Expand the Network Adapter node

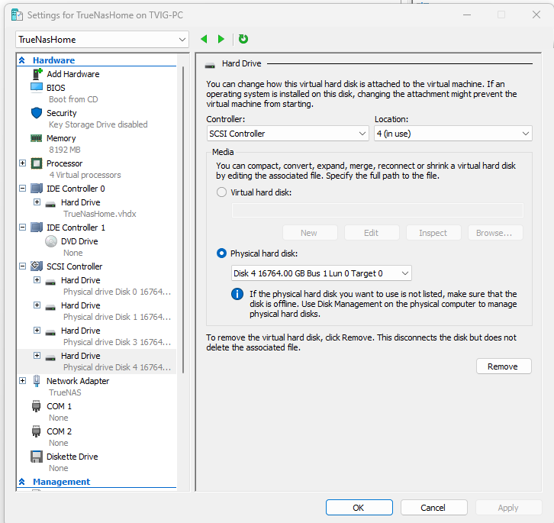[23, 380]
